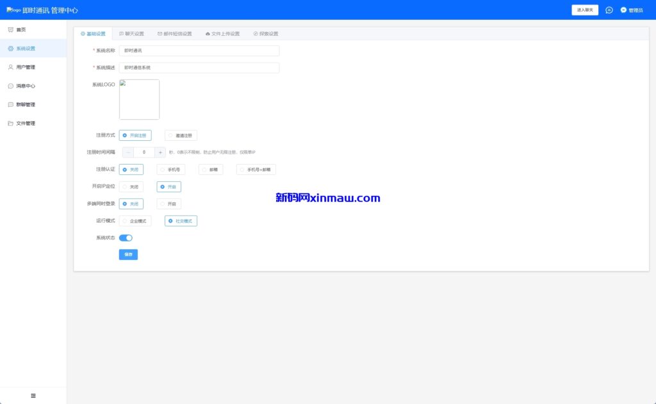The image size is (656, 404).
Task: Click the 管理员 administrator avatar icon
Action: pos(623,10)
